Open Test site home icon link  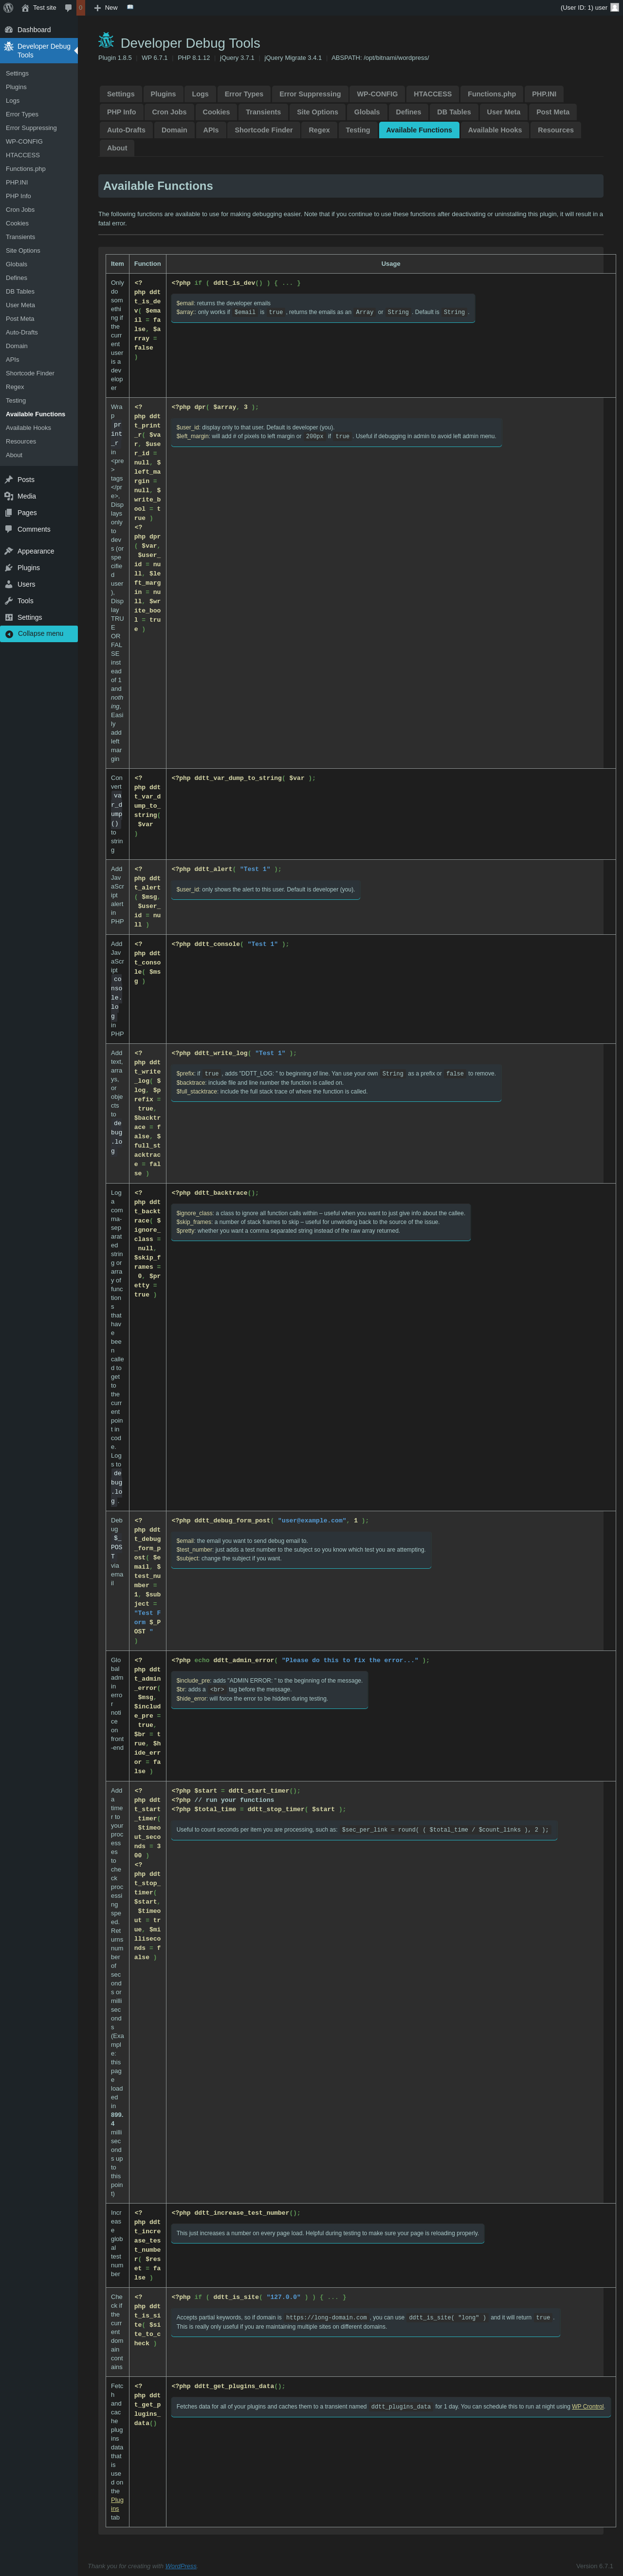(25, 7)
